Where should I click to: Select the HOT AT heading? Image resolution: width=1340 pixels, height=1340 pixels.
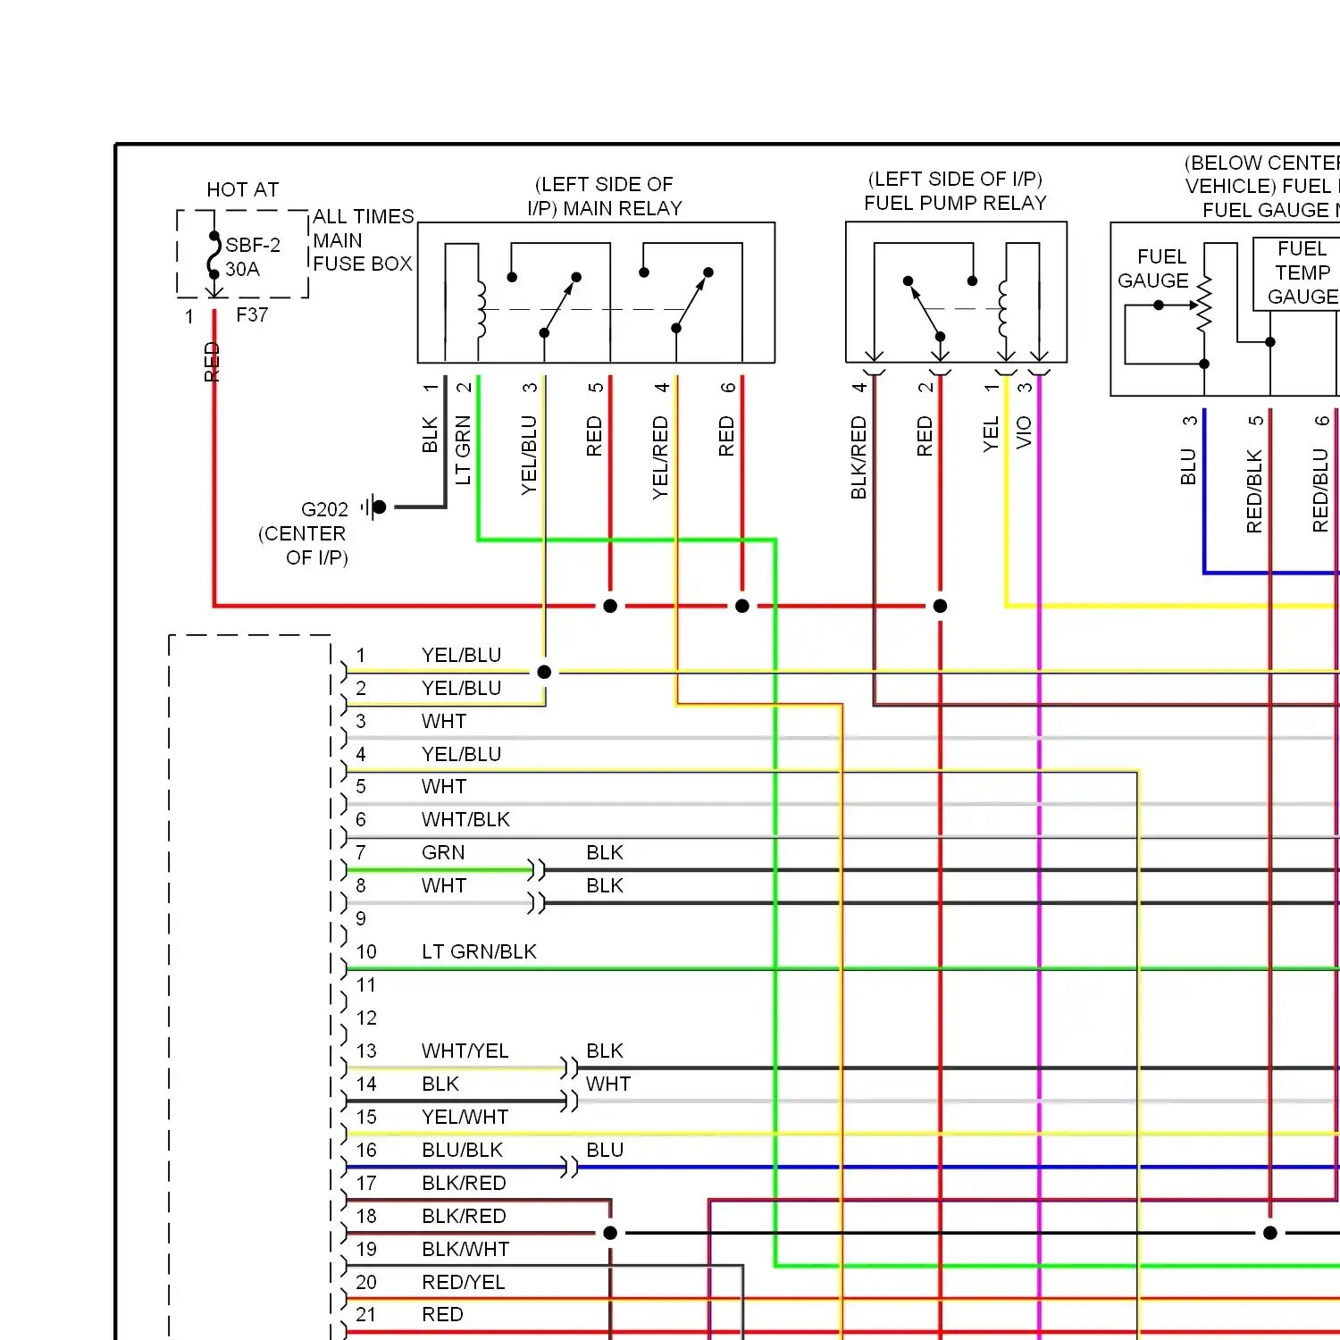(x=243, y=189)
